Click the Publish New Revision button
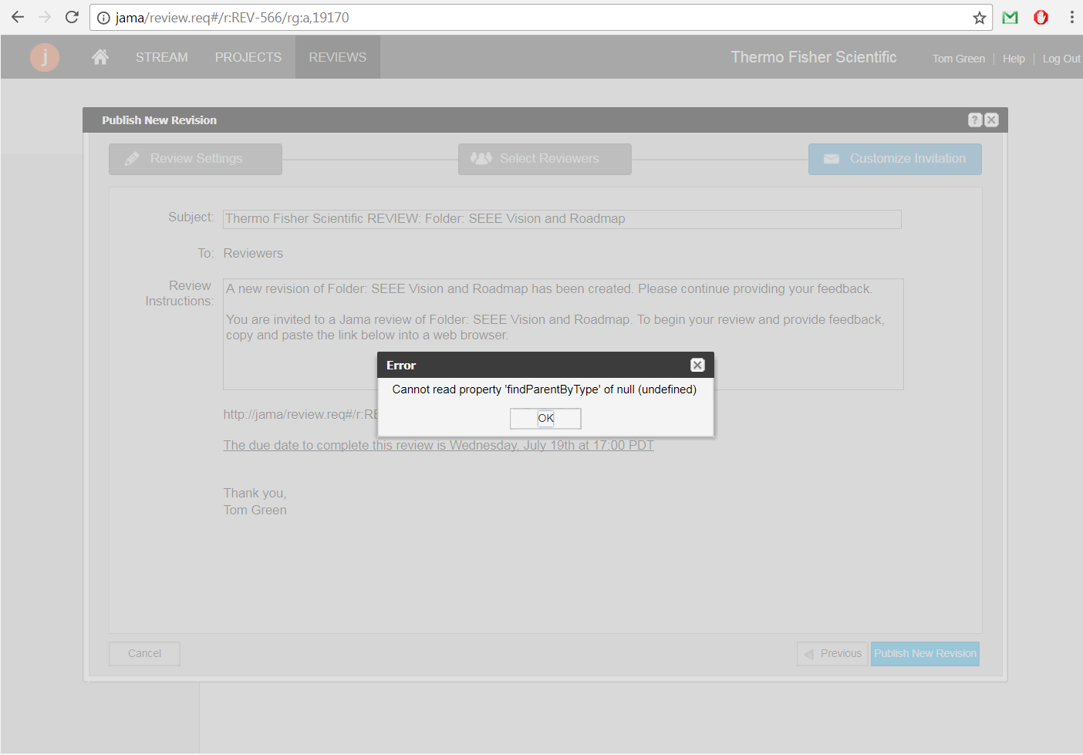 (925, 653)
